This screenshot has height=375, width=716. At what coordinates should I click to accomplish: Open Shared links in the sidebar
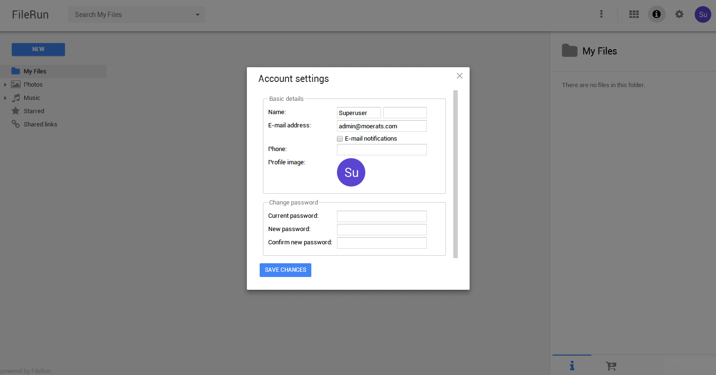pos(40,125)
